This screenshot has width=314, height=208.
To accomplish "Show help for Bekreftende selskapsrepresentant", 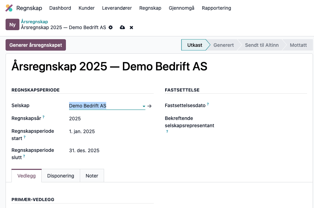I will [x=167, y=131].
